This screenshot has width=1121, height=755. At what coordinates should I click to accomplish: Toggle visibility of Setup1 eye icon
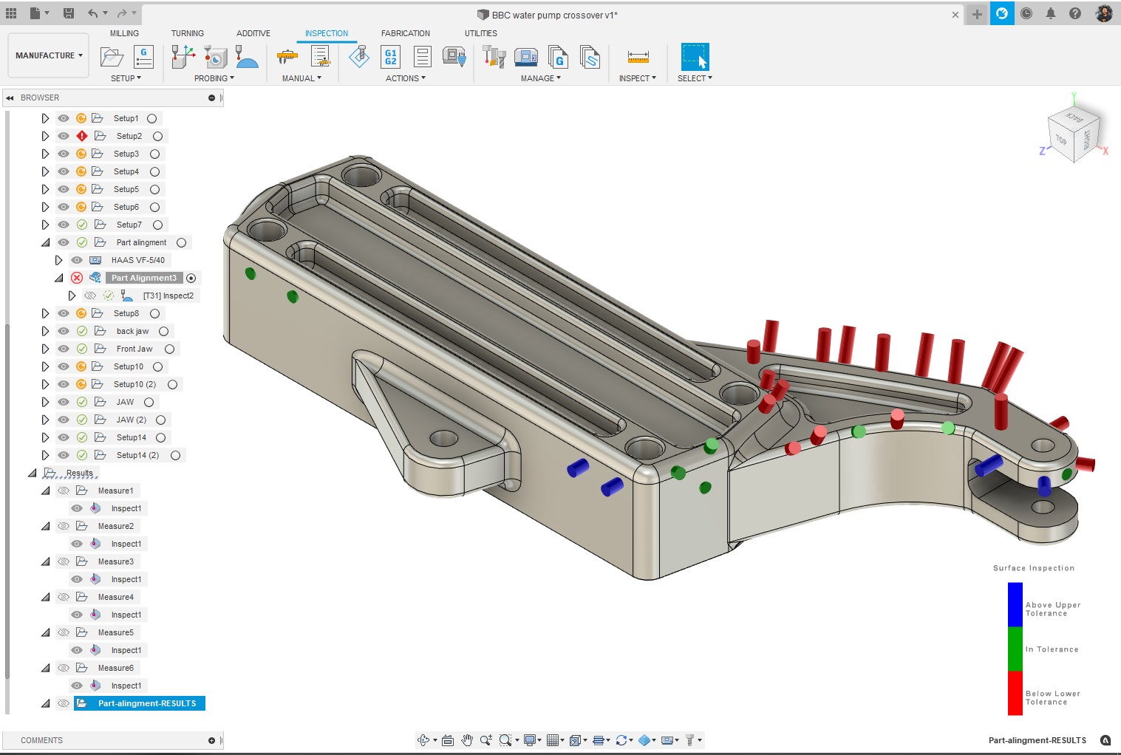[x=63, y=117]
